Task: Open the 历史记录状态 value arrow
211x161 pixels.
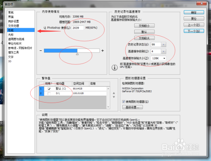Action: pyautogui.click(x=163, y=45)
